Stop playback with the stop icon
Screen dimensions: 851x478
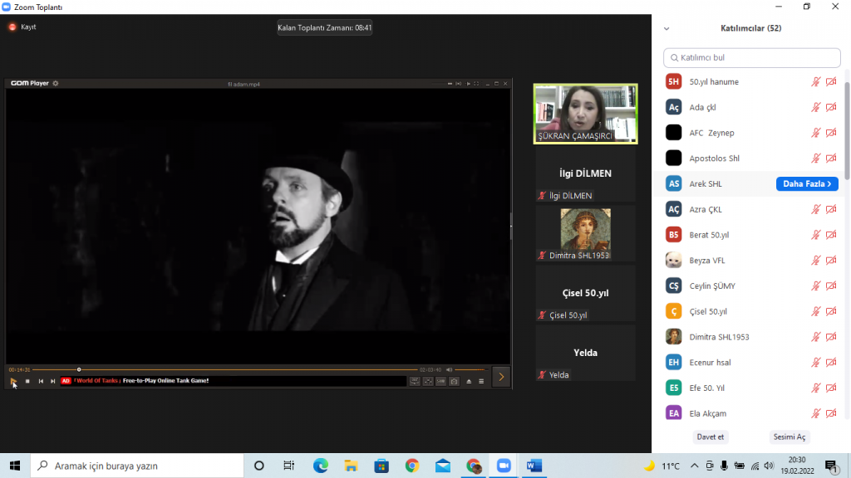click(x=27, y=381)
